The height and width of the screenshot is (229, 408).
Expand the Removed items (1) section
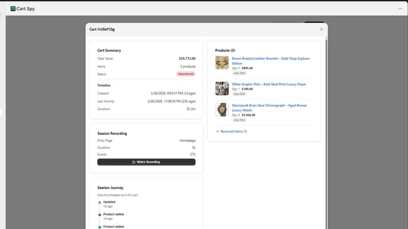coord(232,131)
